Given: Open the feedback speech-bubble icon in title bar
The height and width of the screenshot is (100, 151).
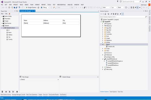Looking at the screenshot, I should (121, 1).
